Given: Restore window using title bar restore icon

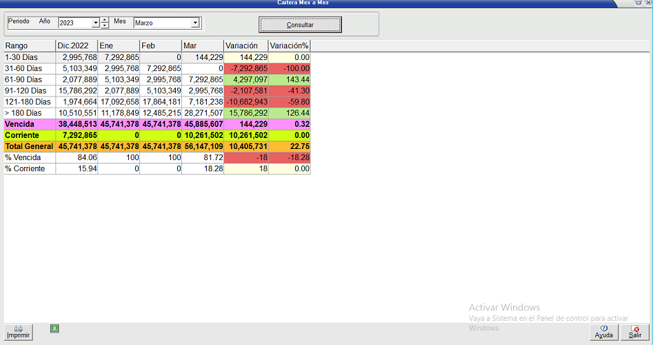Looking at the screenshot, I should coord(637,3).
